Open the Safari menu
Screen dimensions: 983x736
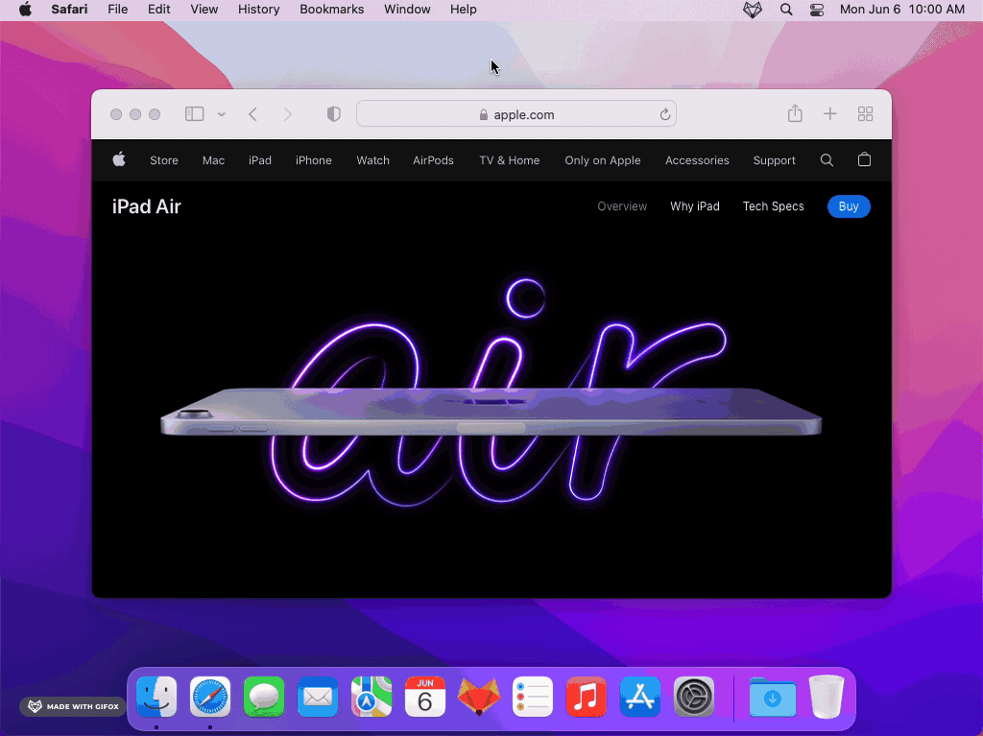click(69, 10)
